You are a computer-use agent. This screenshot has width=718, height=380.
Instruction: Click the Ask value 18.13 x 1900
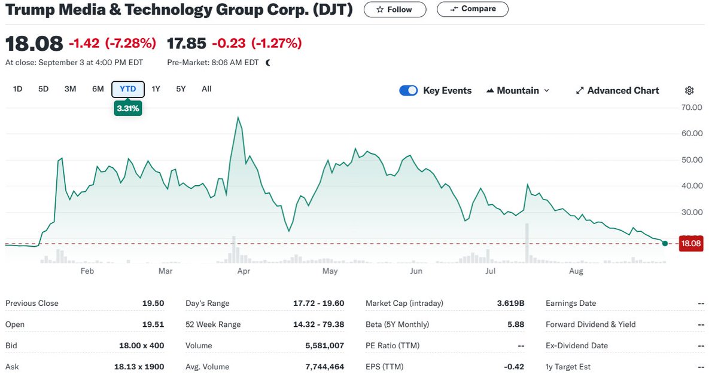139,367
